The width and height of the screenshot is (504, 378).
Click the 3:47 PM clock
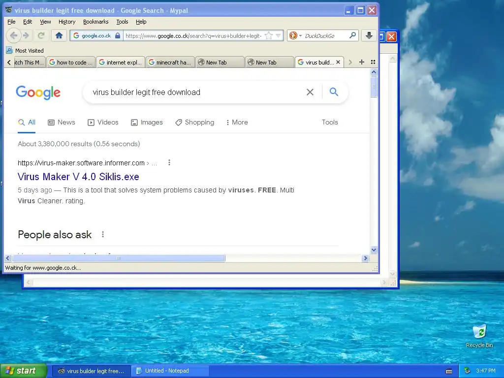[x=486, y=371]
